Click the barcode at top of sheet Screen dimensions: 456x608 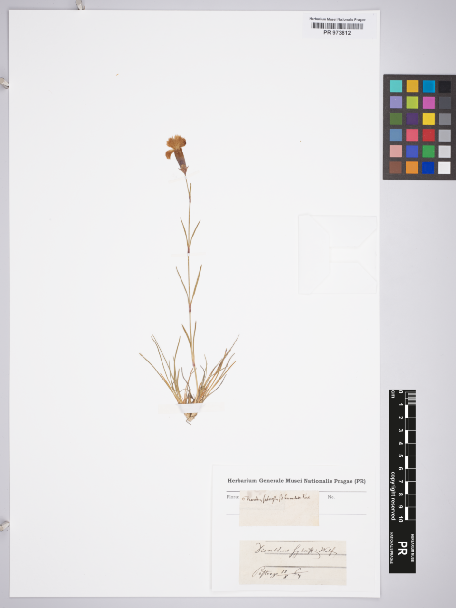point(337,26)
